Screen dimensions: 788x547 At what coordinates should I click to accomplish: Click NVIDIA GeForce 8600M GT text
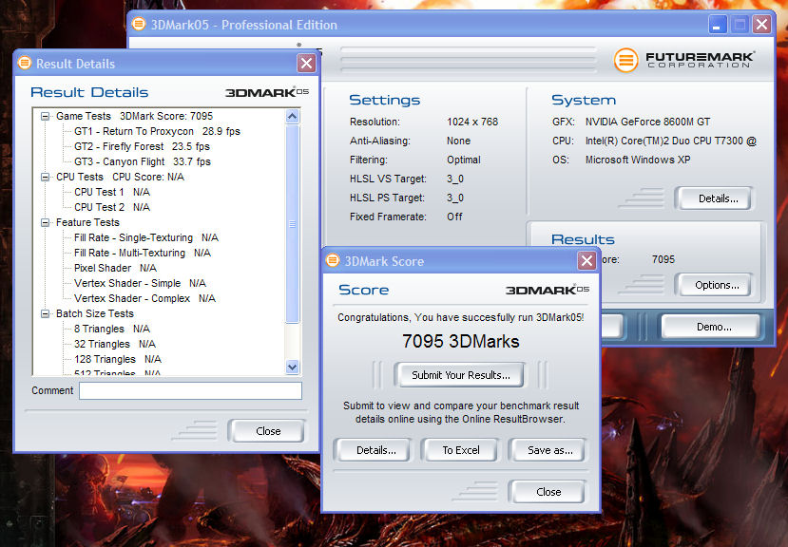[647, 122]
